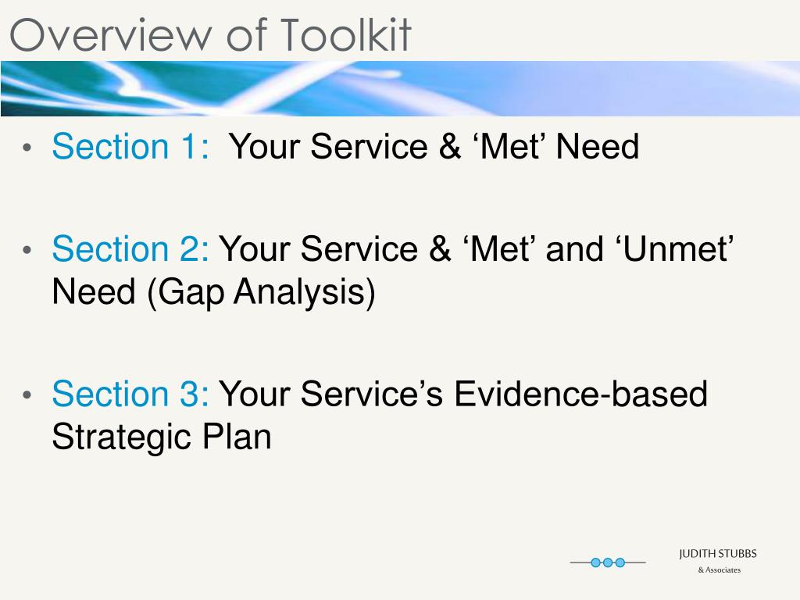Click the '& Associates' footer text
The width and height of the screenshot is (800, 600).
coord(719,570)
